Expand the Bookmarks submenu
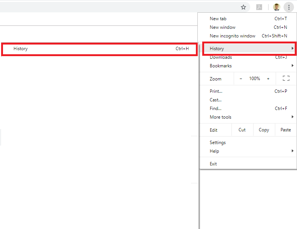The height and width of the screenshot is (229, 297). tap(248, 66)
